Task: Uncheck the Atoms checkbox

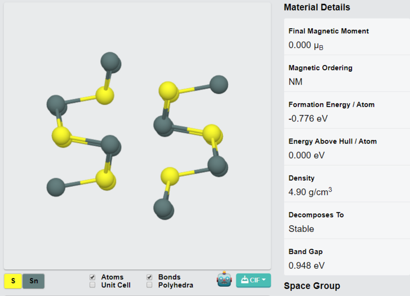Action: (x=92, y=277)
